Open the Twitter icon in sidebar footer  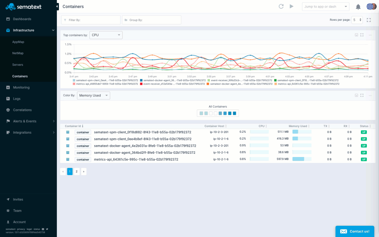click(47, 229)
